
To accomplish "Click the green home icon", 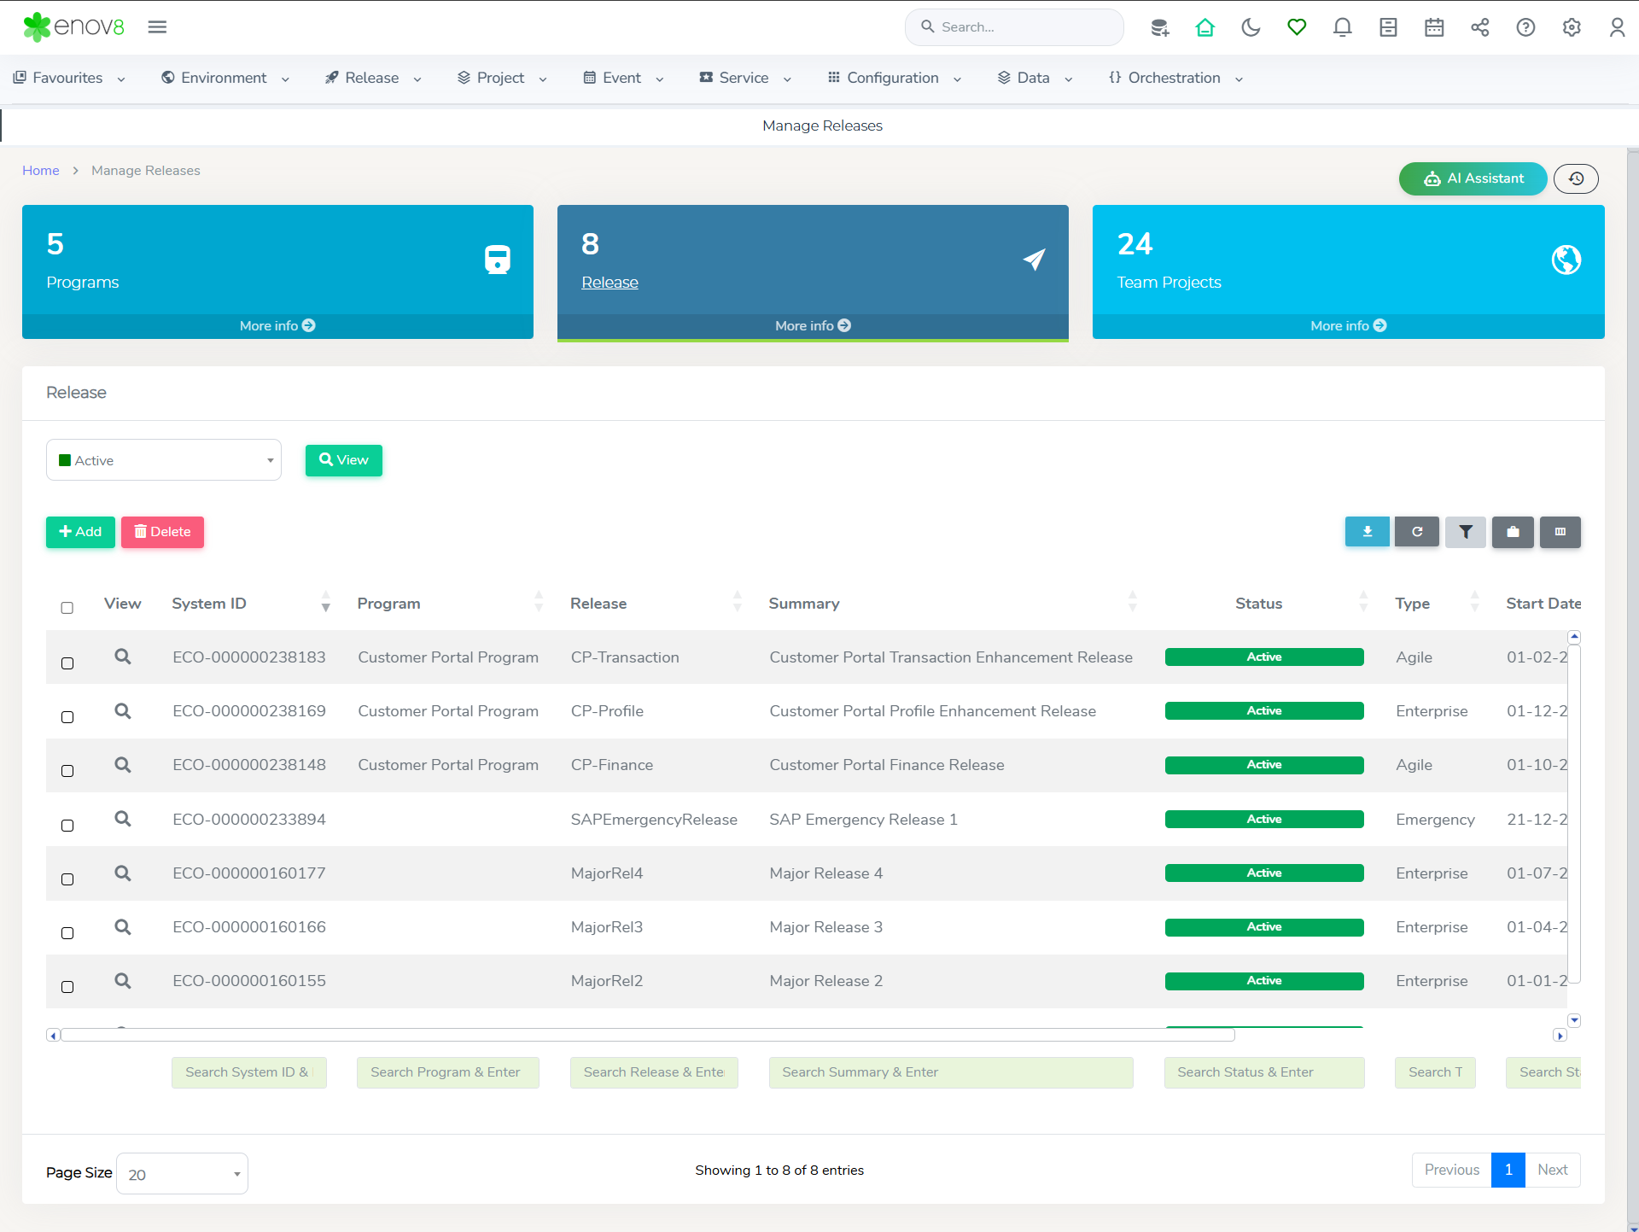I will tap(1204, 27).
